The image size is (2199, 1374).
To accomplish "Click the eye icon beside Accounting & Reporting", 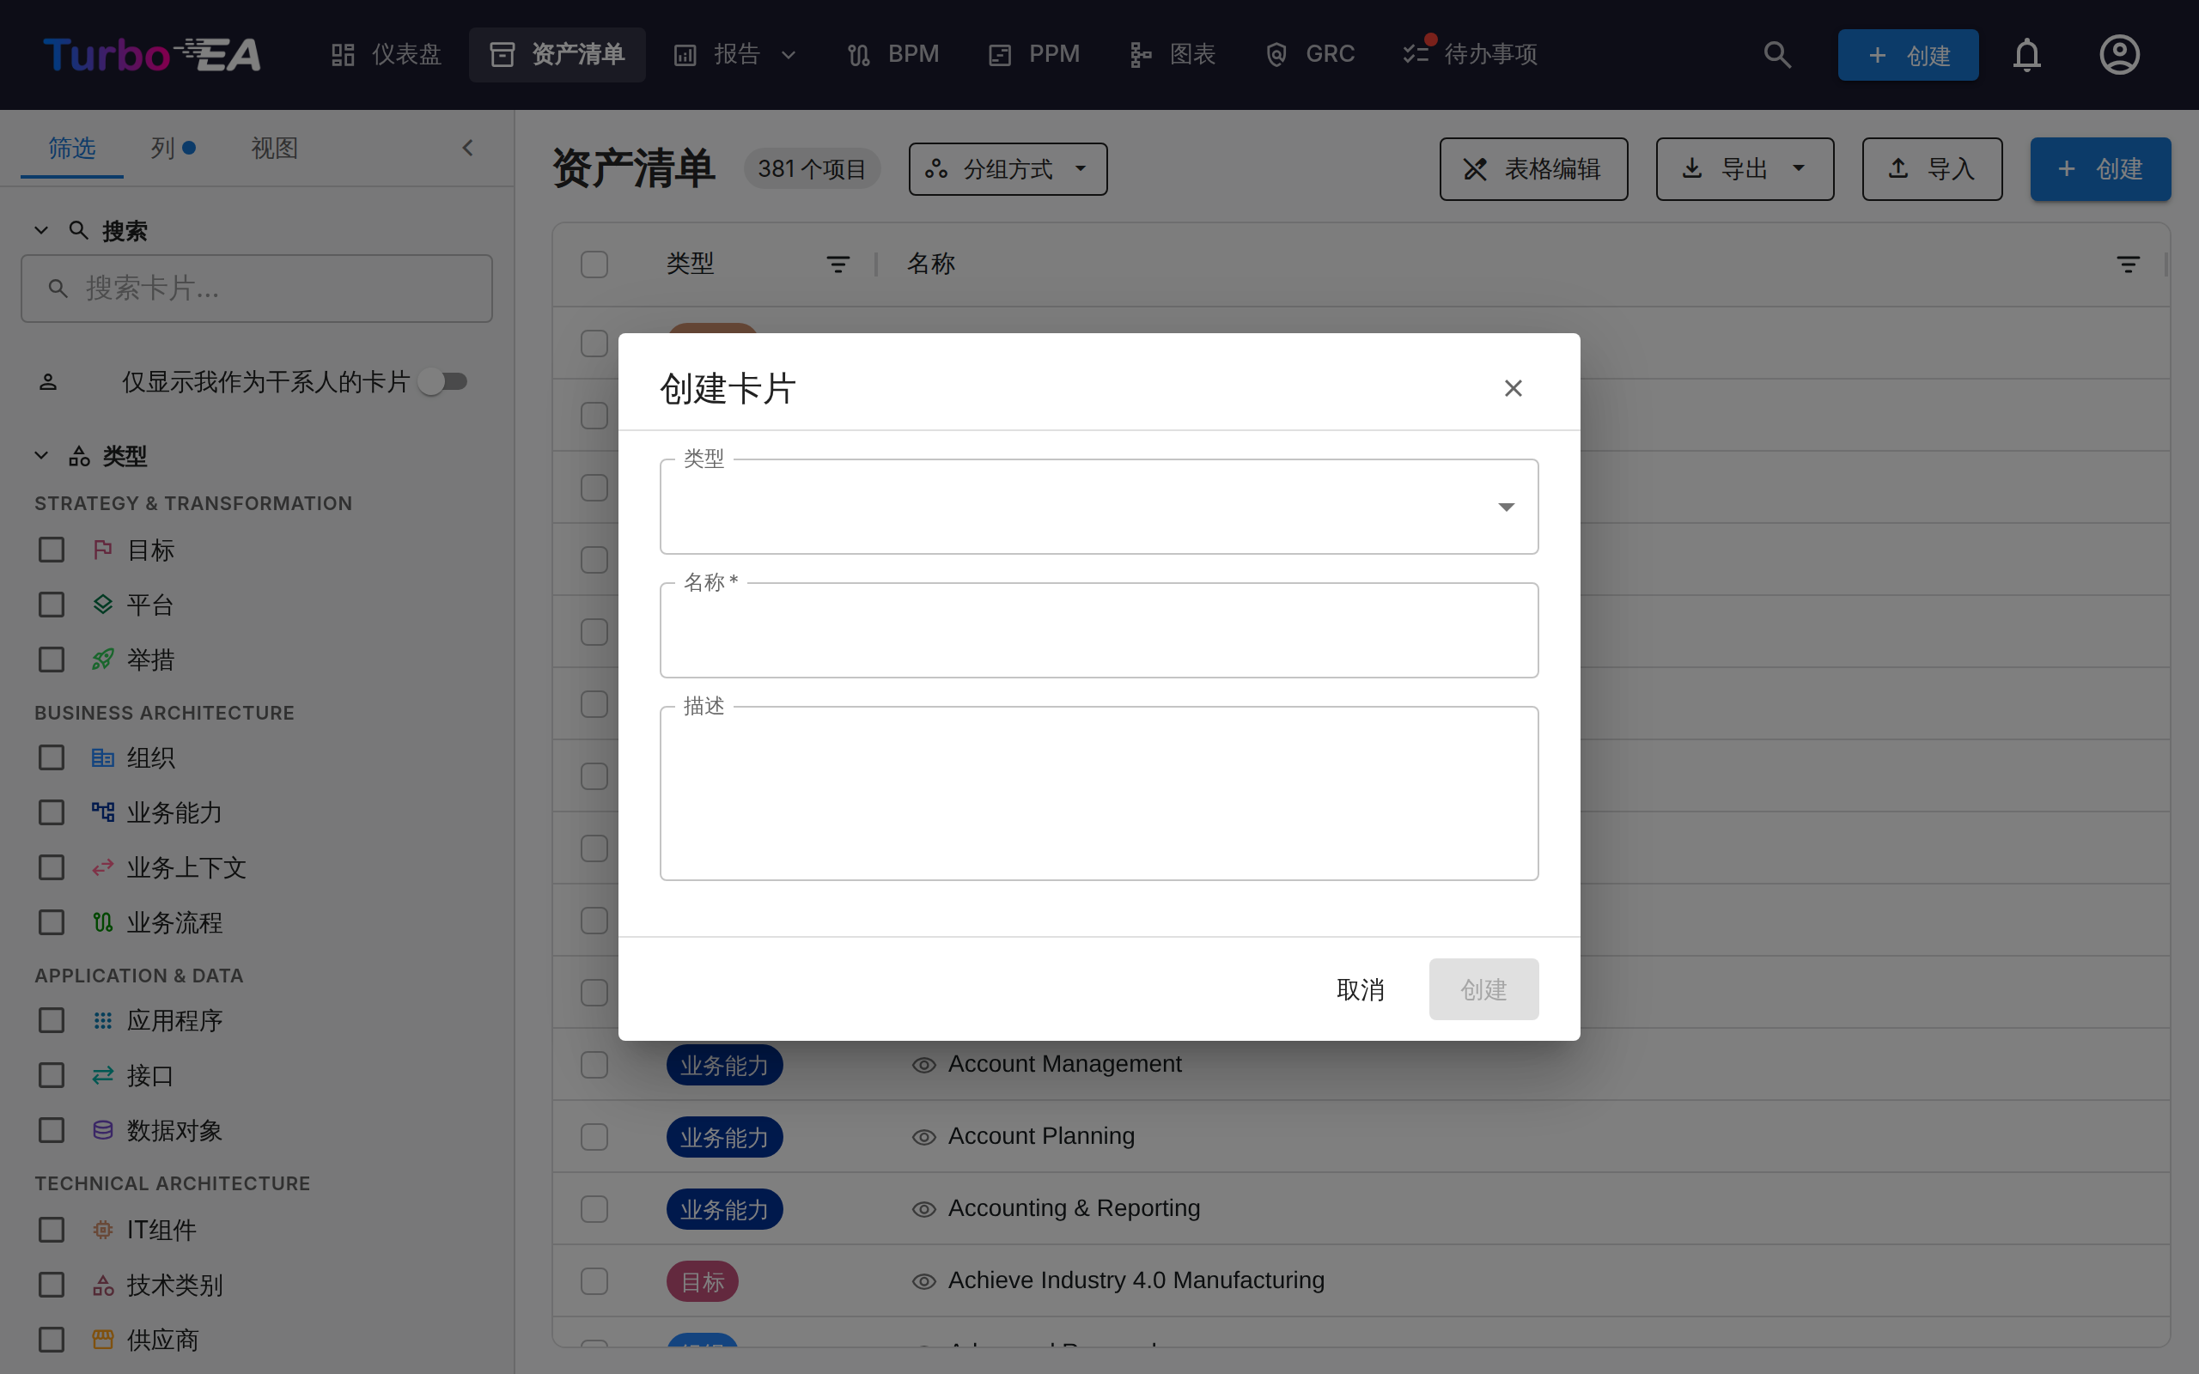I will pos(924,1209).
